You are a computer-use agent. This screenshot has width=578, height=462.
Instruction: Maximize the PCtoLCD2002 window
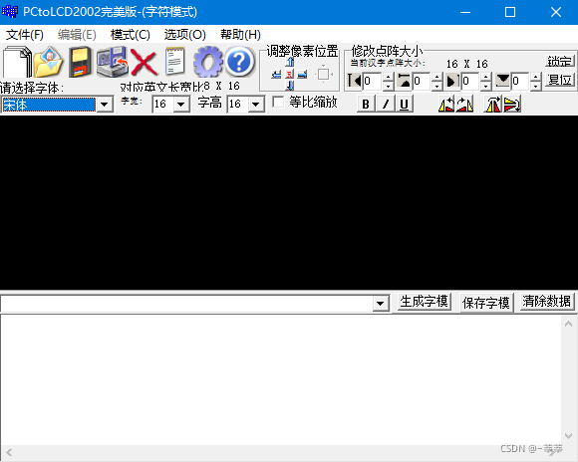tap(510, 12)
